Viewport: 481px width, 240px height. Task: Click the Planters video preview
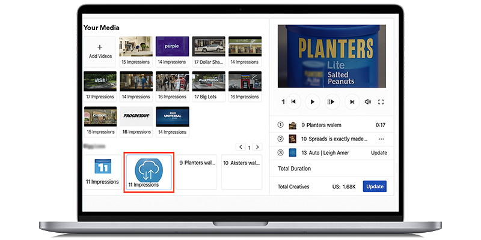[x=332, y=56]
